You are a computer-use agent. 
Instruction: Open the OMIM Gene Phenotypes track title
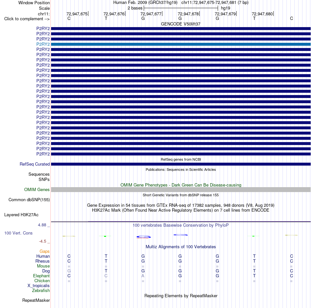click(181, 185)
